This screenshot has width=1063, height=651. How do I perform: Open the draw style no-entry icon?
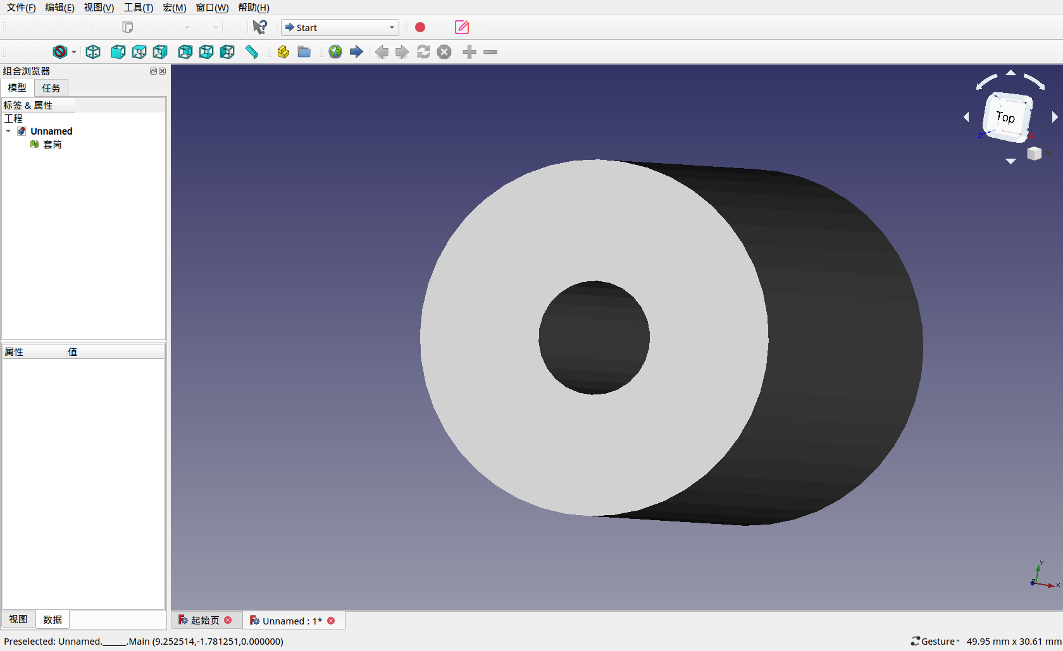[x=60, y=52]
